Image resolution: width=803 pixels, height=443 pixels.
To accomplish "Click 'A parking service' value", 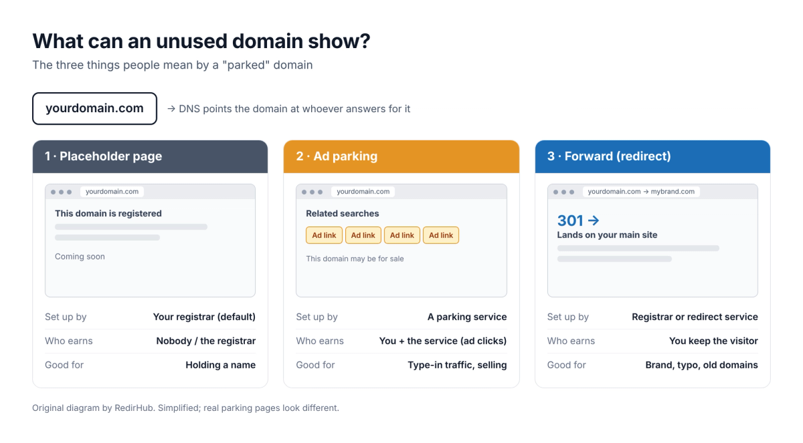I will point(467,317).
